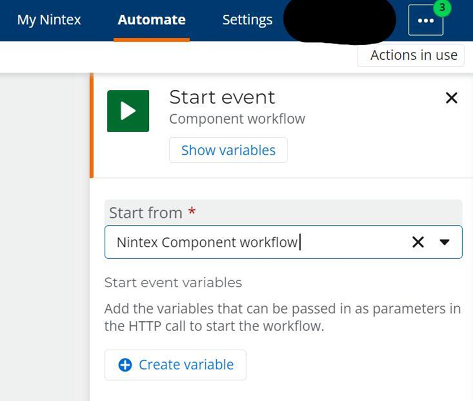473x401 pixels.
Task: Expand the Start from dropdown arrow
Action: tap(444, 242)
